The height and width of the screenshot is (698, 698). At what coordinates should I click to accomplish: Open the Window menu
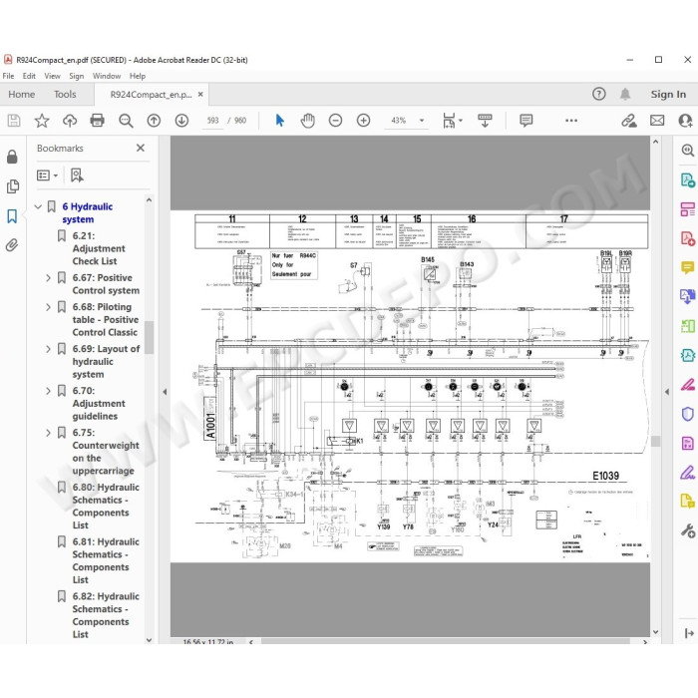tap(107, 76)
